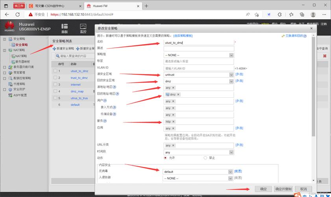Open the 源安全区域 untrust dropdown

point(231,75)
